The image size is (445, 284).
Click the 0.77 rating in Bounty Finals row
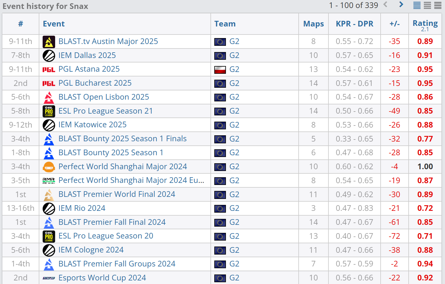point(425,139)
